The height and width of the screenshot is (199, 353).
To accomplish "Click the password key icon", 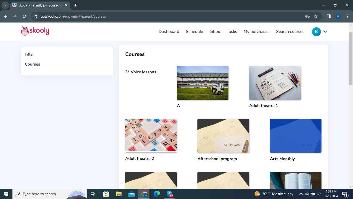I will (308, 16).
